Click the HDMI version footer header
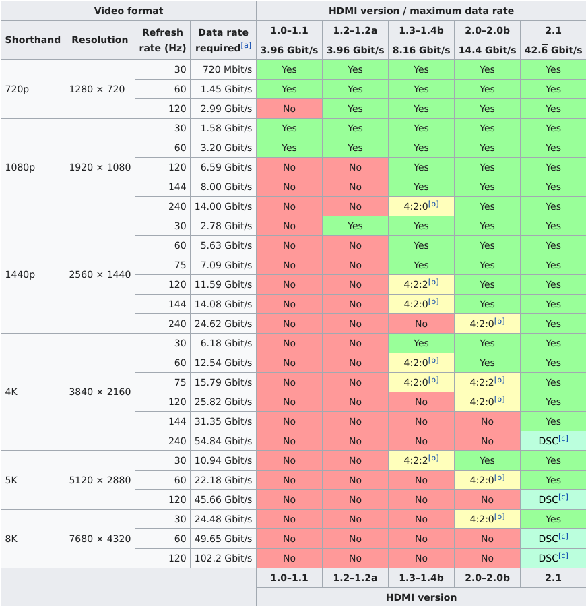The image size is (586, 606). pos(420,597)
